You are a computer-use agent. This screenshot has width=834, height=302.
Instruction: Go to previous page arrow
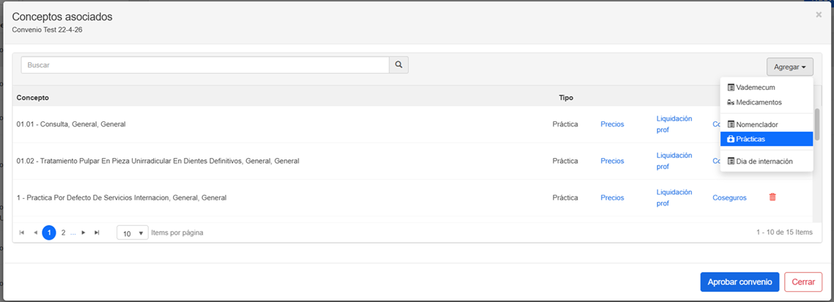tap(36, 233)
